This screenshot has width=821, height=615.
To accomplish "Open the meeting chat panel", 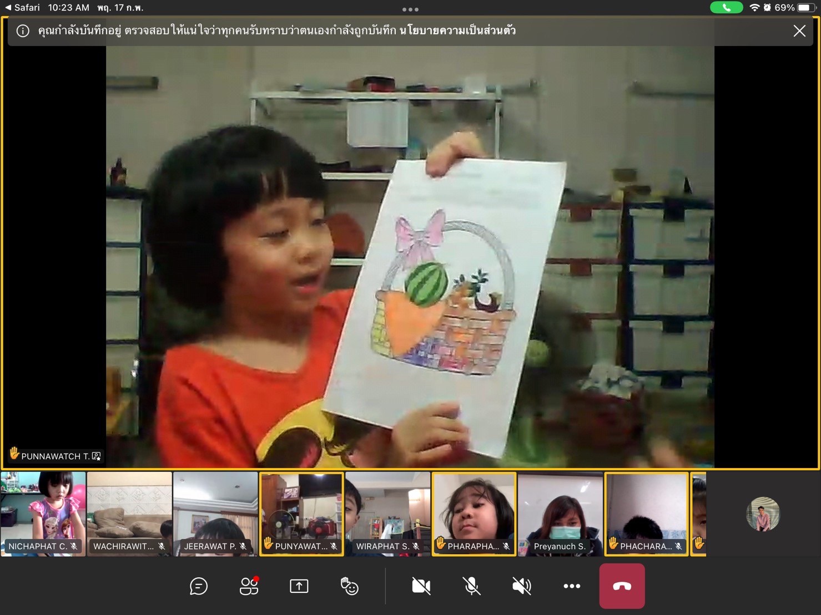I will coord(198,586).
